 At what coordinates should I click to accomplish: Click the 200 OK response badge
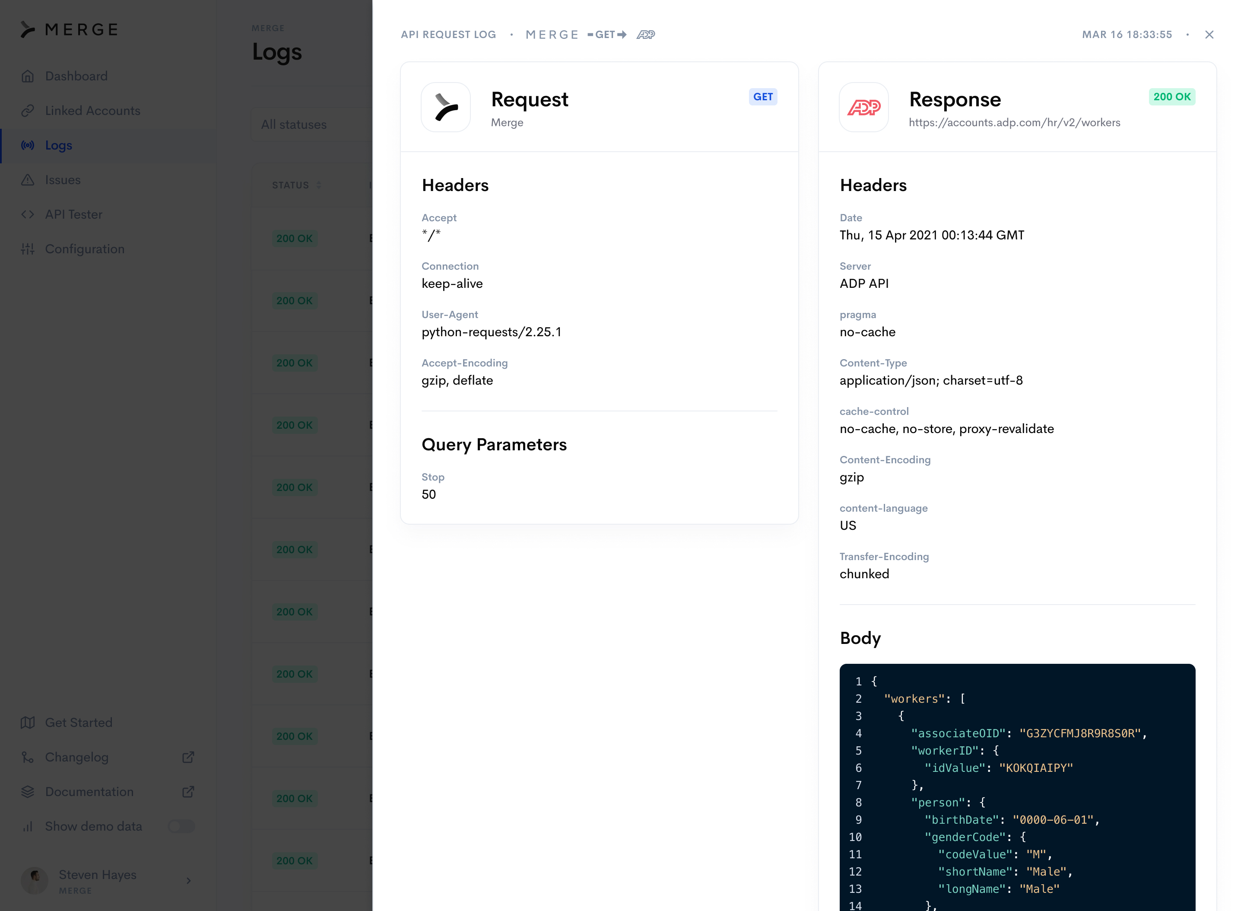(1171, 97)
